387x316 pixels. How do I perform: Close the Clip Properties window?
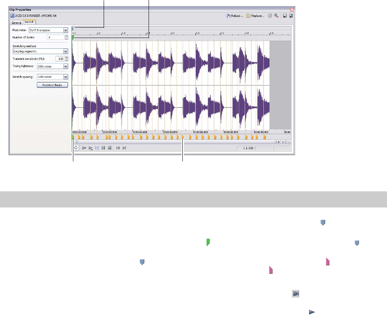point(292,10)
